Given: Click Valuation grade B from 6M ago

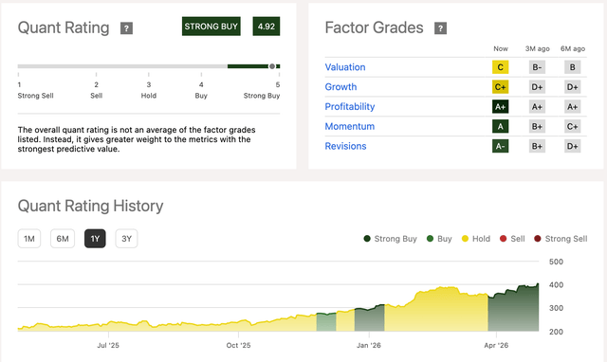Looking at the screenshot, I should coord(572,67).
